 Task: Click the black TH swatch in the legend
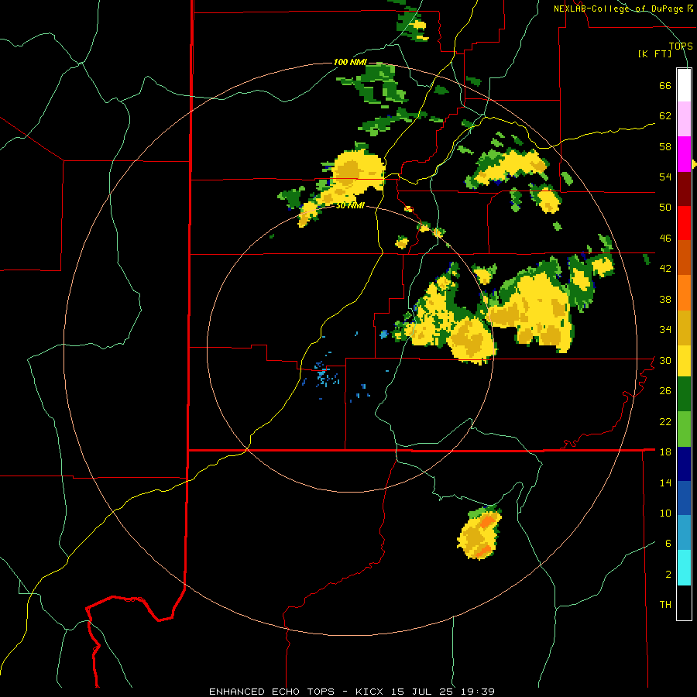[684, 603]
